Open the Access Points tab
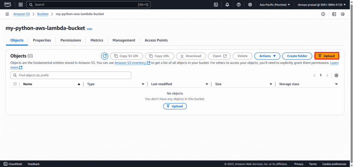This screenshot has height=167, width=353. pyautogui.click(x=156, y=41)
